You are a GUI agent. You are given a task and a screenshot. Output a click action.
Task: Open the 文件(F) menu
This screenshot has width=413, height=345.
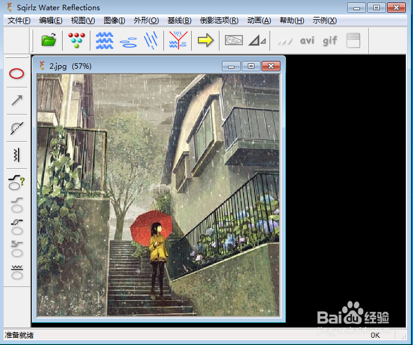(x=19, y=21)
